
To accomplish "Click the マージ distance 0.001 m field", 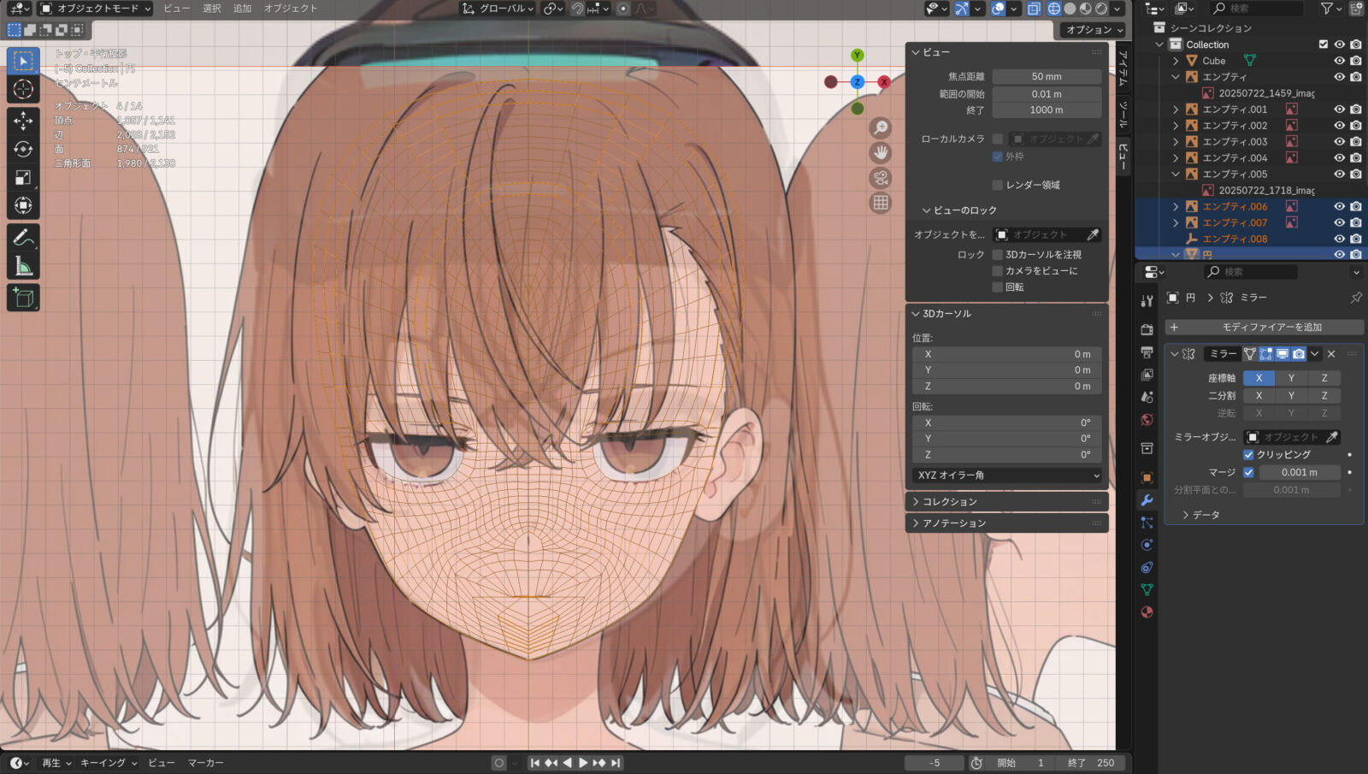I will [1299, 472].
